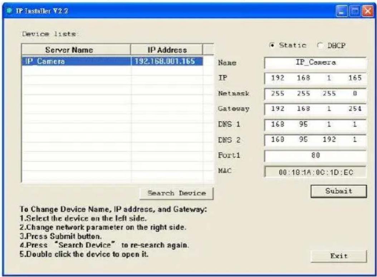Click the IP Address column header
377x277 pixels.
[167, 50]
